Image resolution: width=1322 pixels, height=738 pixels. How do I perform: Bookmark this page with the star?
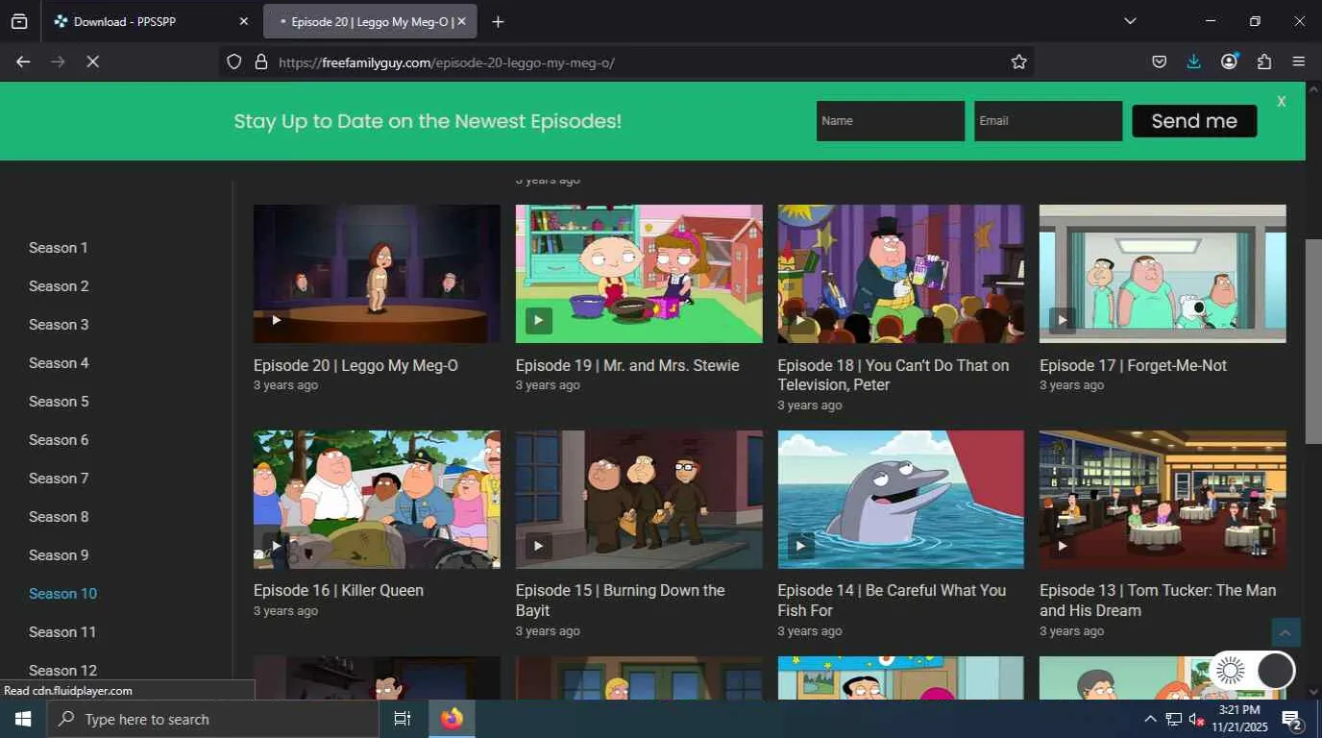point(1018,61)
